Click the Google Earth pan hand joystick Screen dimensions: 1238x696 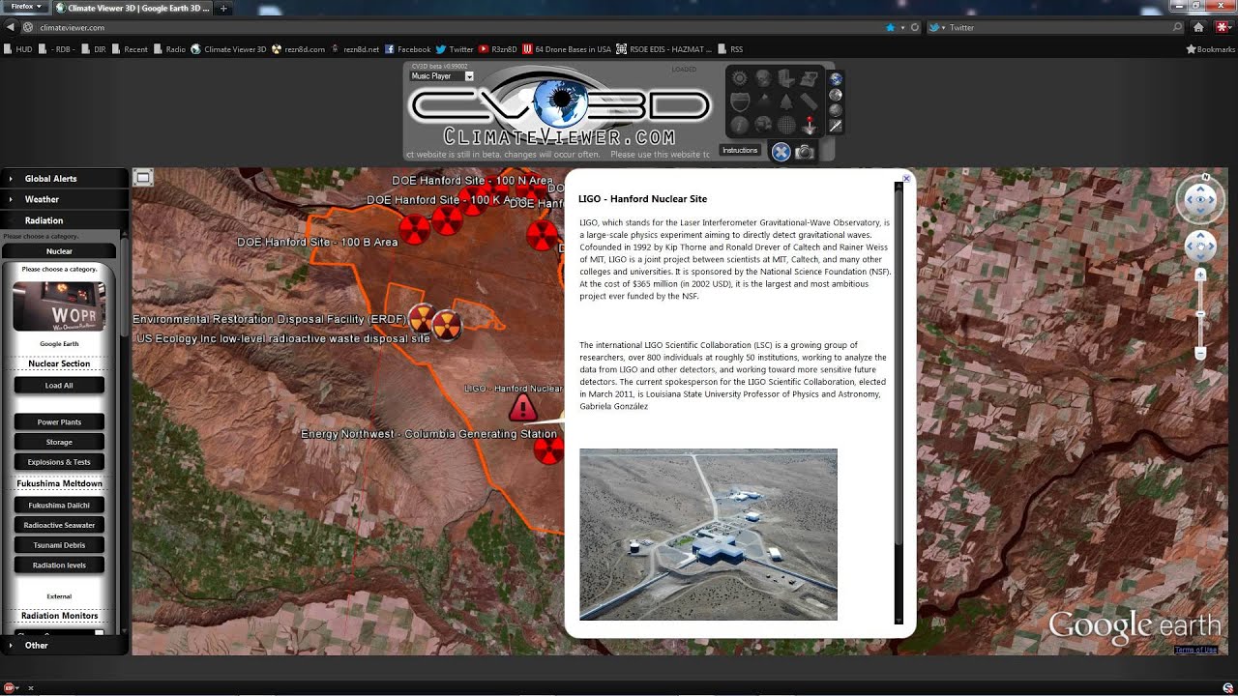[x=1200, y=246]
